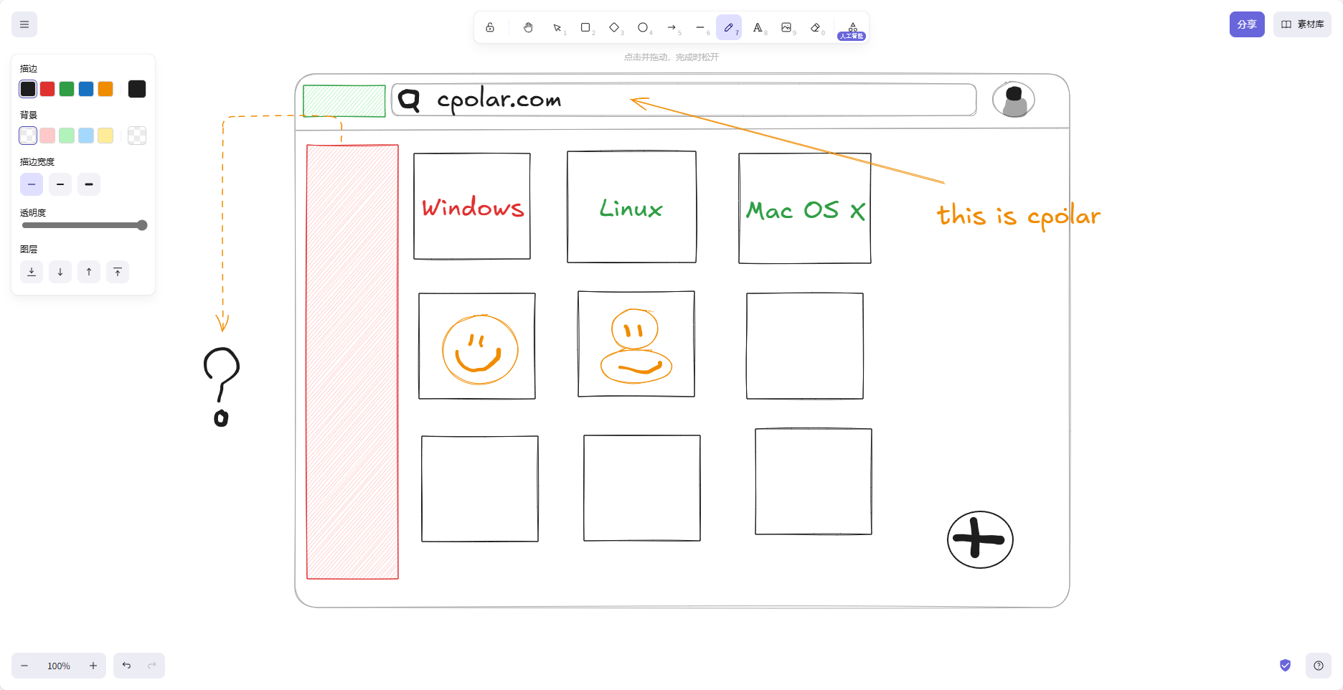Set bold stroke width

click(60, 184)
